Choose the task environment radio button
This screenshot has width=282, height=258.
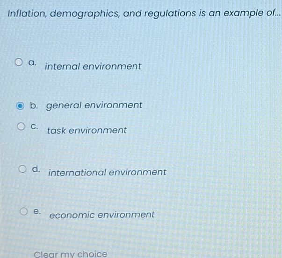coord(20,126)
